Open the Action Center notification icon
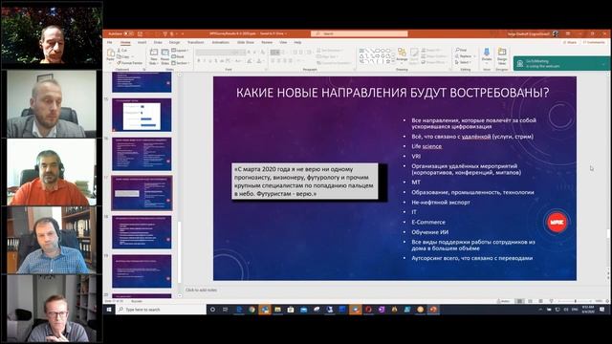Image resolution: width=612 pixels, height=344 pixels. click(x=602, y=310)
